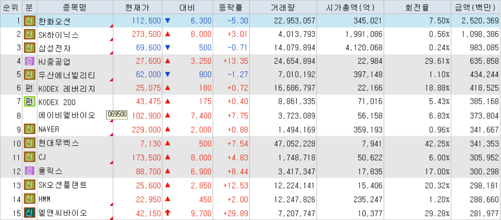Screen dimensions: 501x220
Task: Select the stock name SK하이닉스
Action: pyautogui.click(x=58, y=35)
